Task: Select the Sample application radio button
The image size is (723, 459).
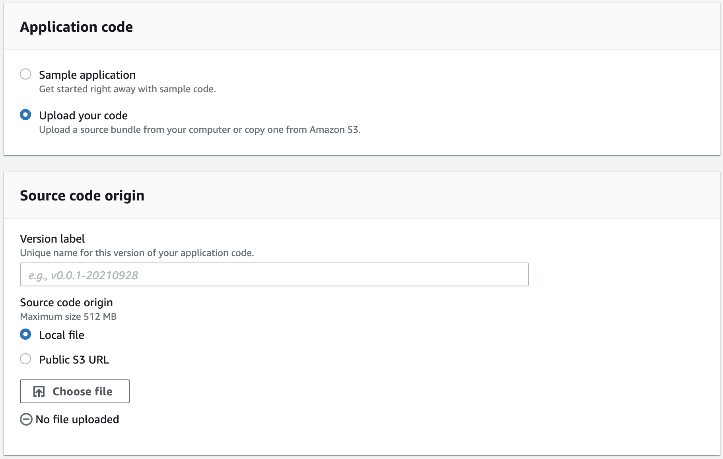Action: (25, 74)
